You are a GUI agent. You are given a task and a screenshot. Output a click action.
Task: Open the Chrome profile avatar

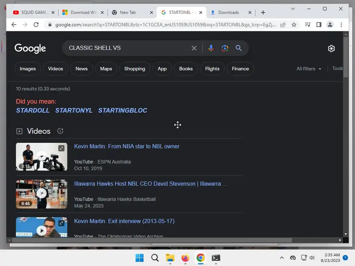pos(330,25)
